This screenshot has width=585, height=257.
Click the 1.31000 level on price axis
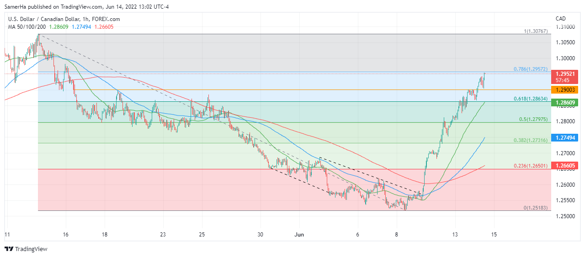click(x=565, y=27)
